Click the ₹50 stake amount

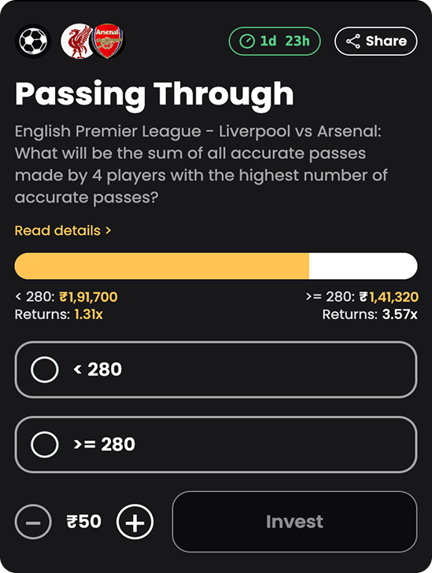pos(83,521)
